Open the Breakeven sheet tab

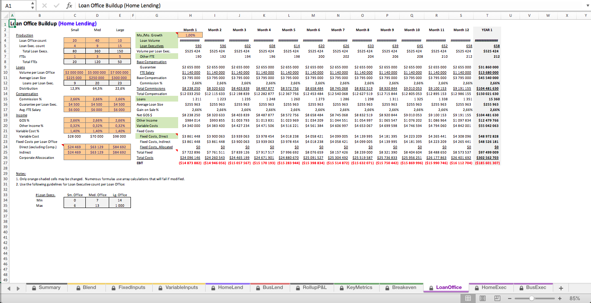click(401, 287)
